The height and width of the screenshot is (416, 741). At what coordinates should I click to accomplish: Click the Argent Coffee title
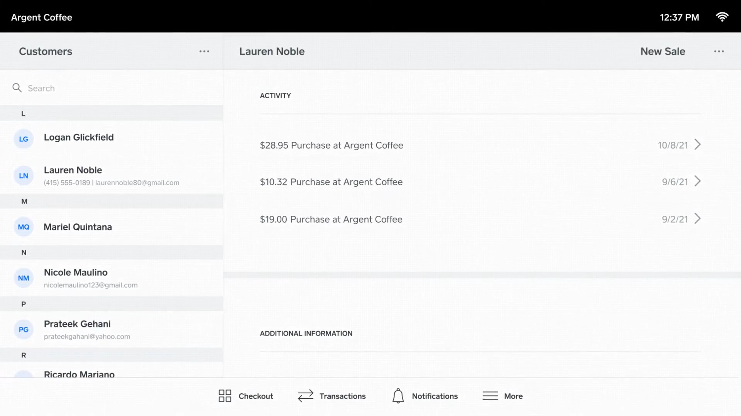click(x=42, y=17)
